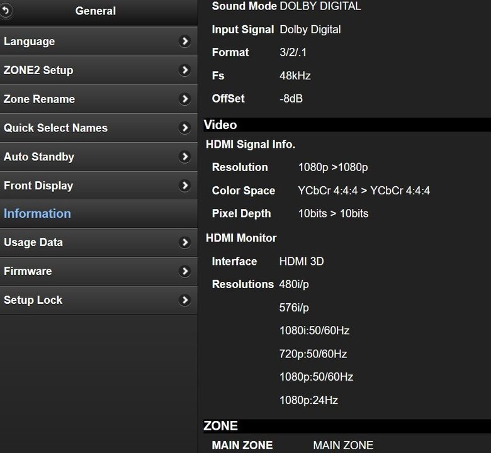
Task: Open Setup Lock settings
Action: tap(99, 300)
